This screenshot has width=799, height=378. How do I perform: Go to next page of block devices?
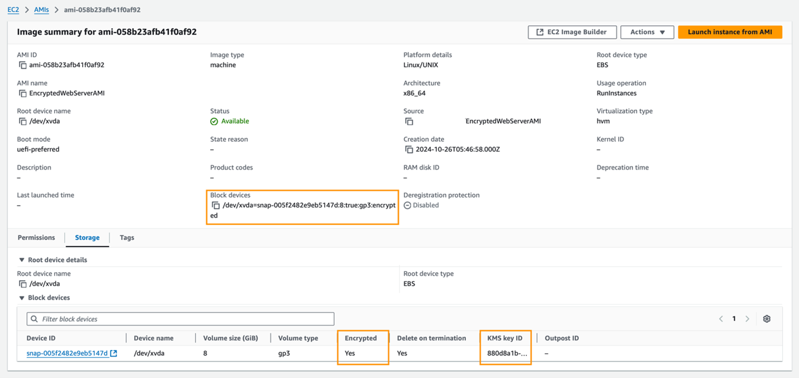click(x=747, y=319)
